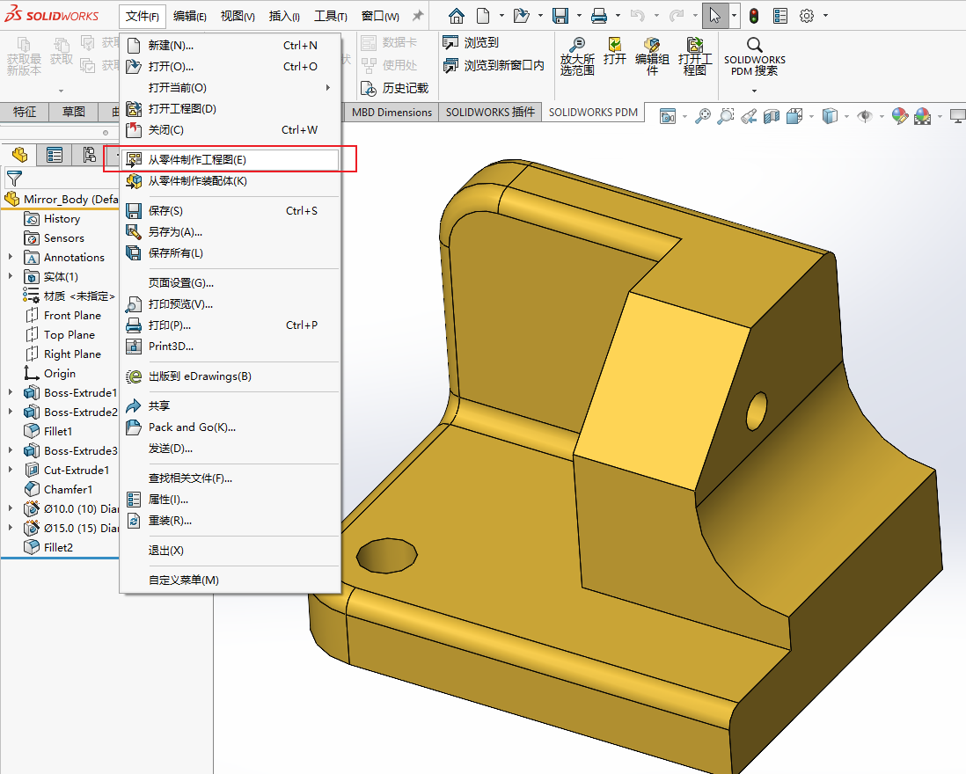Click the 放大所选范围 zoom icon
The height and width of the screenshot is (774, 966).
577,56
